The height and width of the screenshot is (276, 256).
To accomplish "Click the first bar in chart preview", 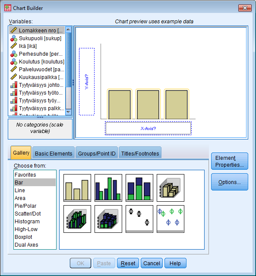I will (120, 105).
